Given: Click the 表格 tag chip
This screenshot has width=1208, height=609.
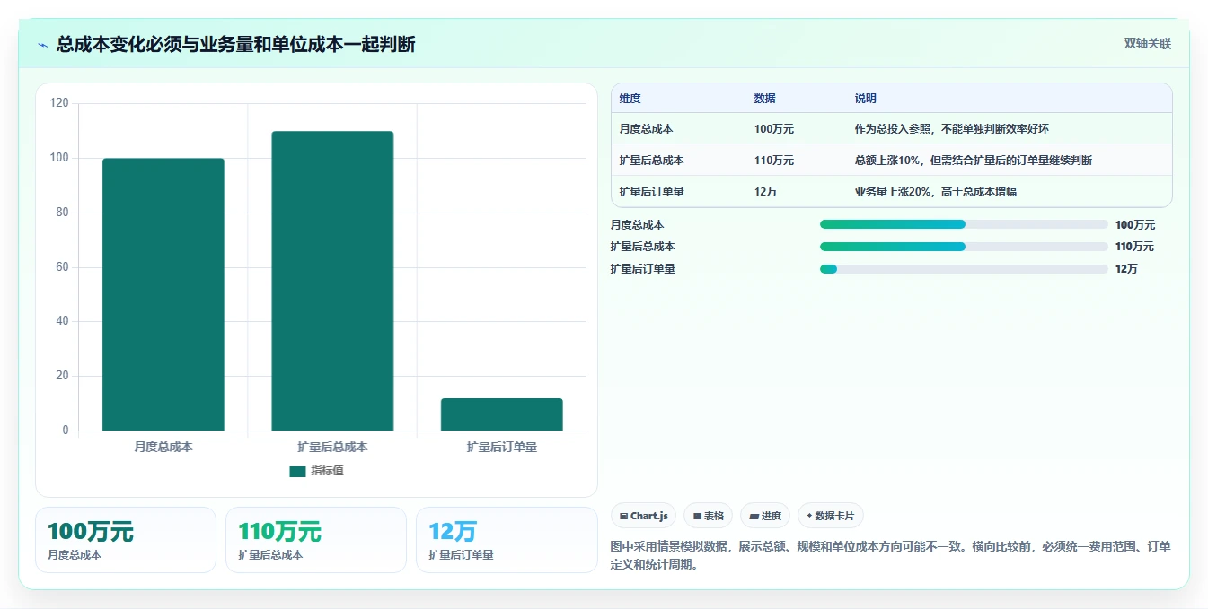Looking at the screenshot, I should 708,516.
